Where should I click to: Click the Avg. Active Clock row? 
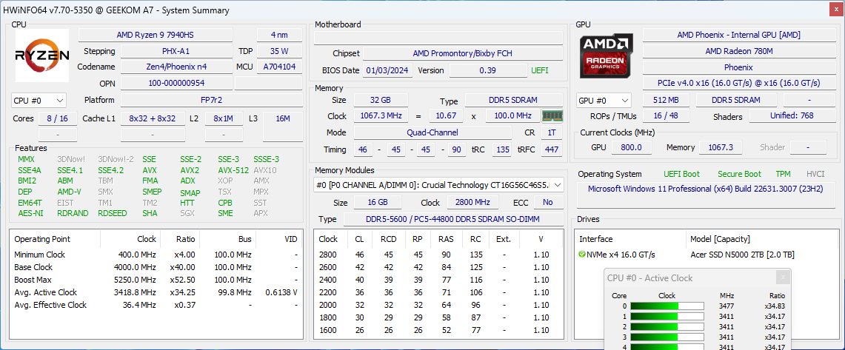[x=156, y=292]
